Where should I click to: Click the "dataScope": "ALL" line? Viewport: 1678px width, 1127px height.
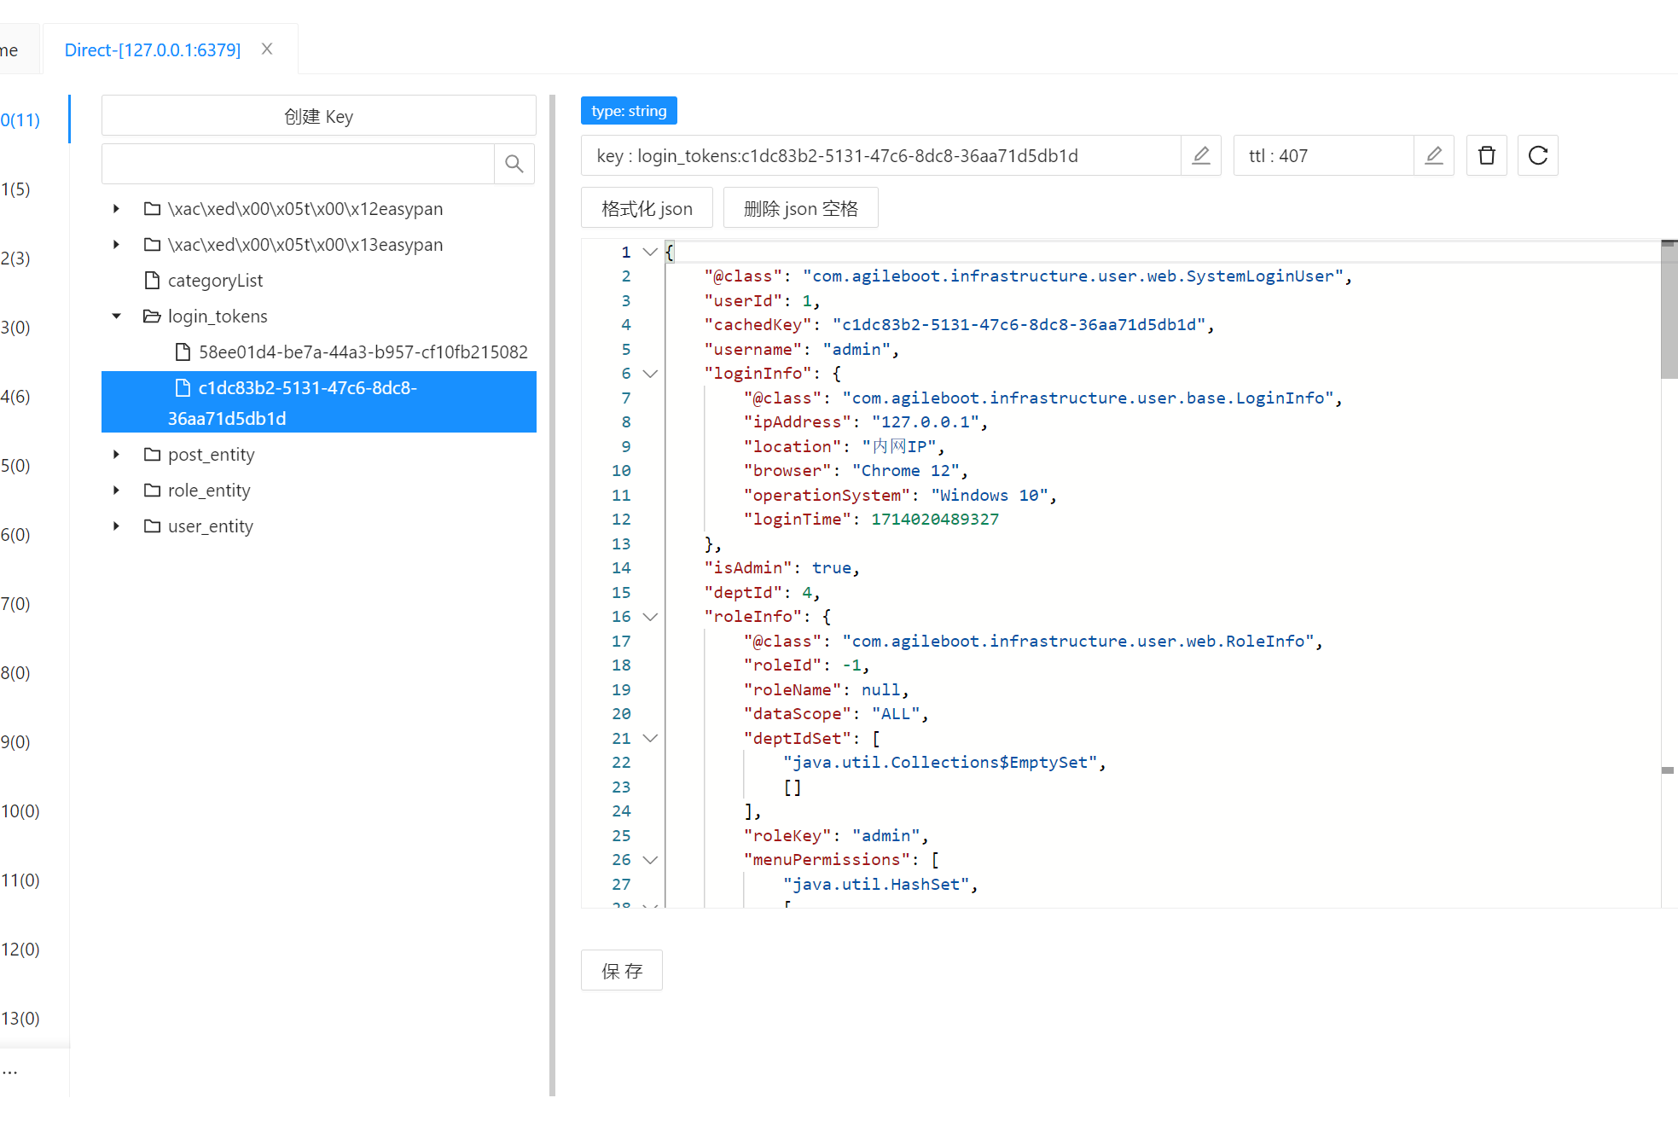(835, 713)
